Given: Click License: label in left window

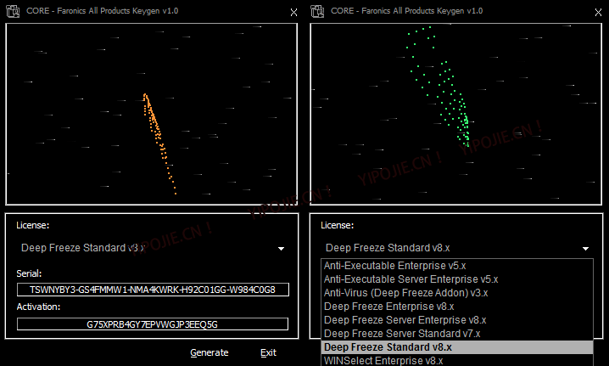Looking at the screenshot, I should coord(32,225).
